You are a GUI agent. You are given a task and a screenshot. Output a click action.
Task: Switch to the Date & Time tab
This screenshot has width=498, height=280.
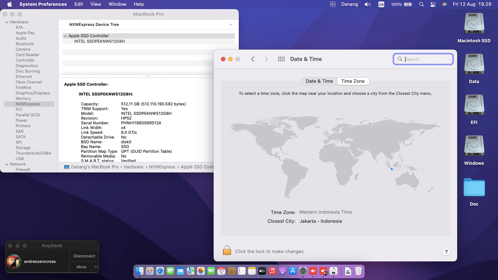(319, 81)
